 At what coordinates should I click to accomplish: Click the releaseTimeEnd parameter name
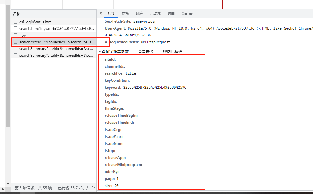point(119,122)
